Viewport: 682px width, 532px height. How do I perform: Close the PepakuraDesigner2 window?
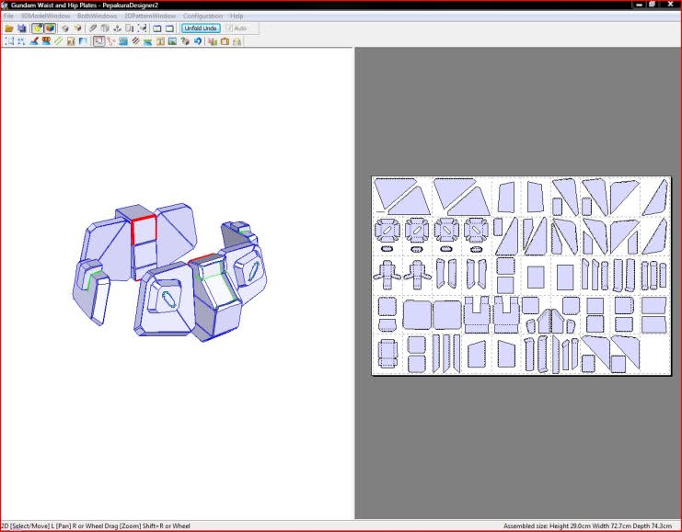(x=670, y=5)
